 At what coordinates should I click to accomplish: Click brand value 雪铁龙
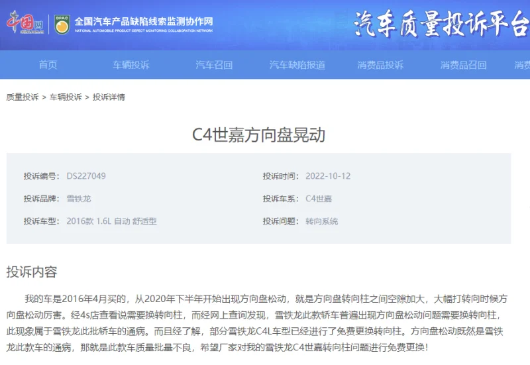tap(79, 199)
